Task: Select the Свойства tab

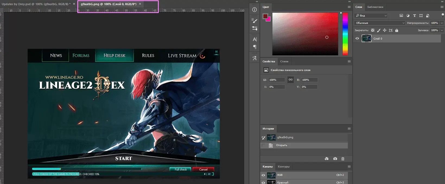Action: coord(269,62)
